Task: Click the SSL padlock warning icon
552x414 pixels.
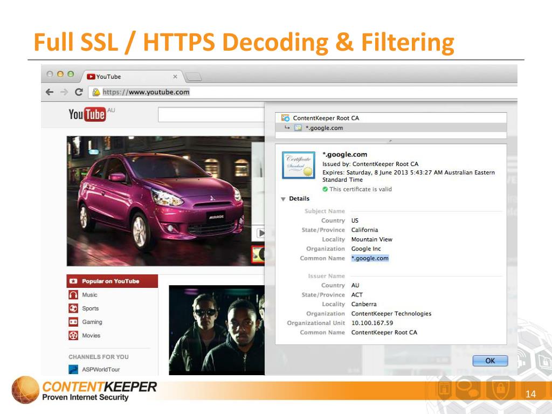Action: 96,92
